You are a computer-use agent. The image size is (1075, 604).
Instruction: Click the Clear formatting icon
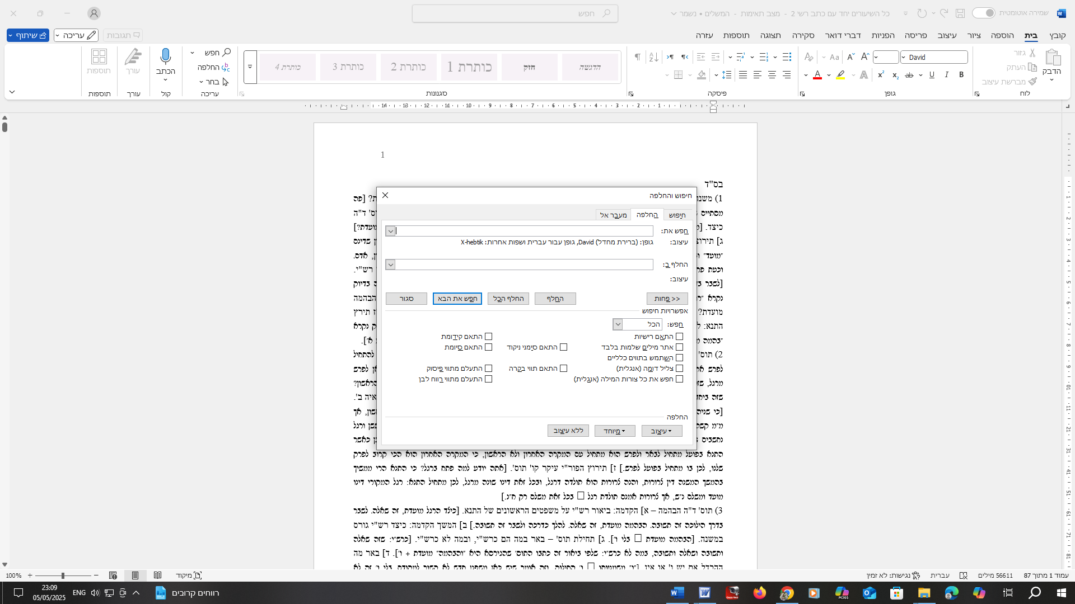pos(808,57)
